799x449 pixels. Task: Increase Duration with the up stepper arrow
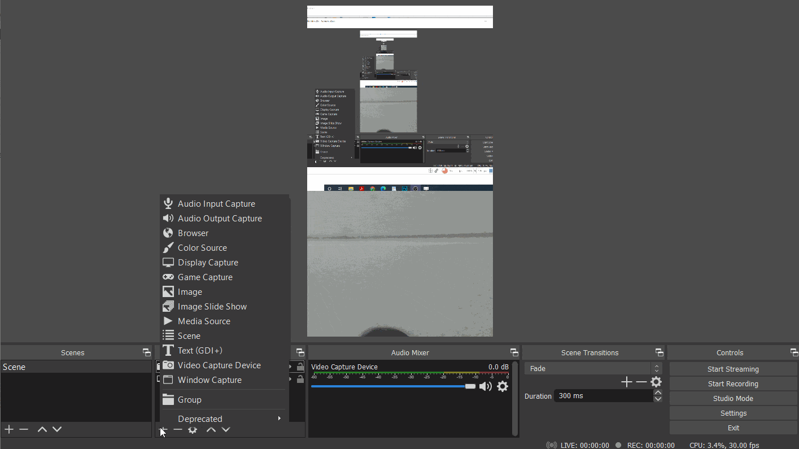click(658, 393)
